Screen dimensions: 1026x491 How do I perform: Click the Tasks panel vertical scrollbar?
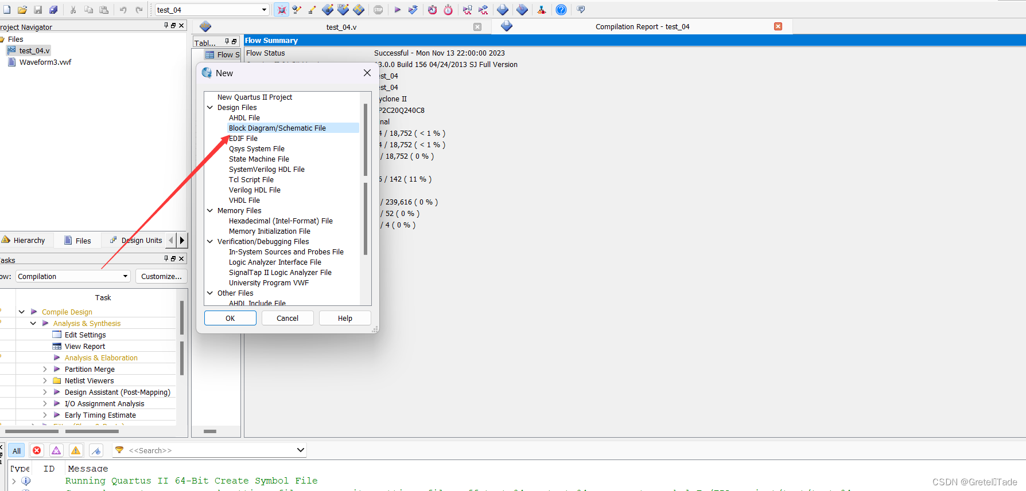coord(182,338)
